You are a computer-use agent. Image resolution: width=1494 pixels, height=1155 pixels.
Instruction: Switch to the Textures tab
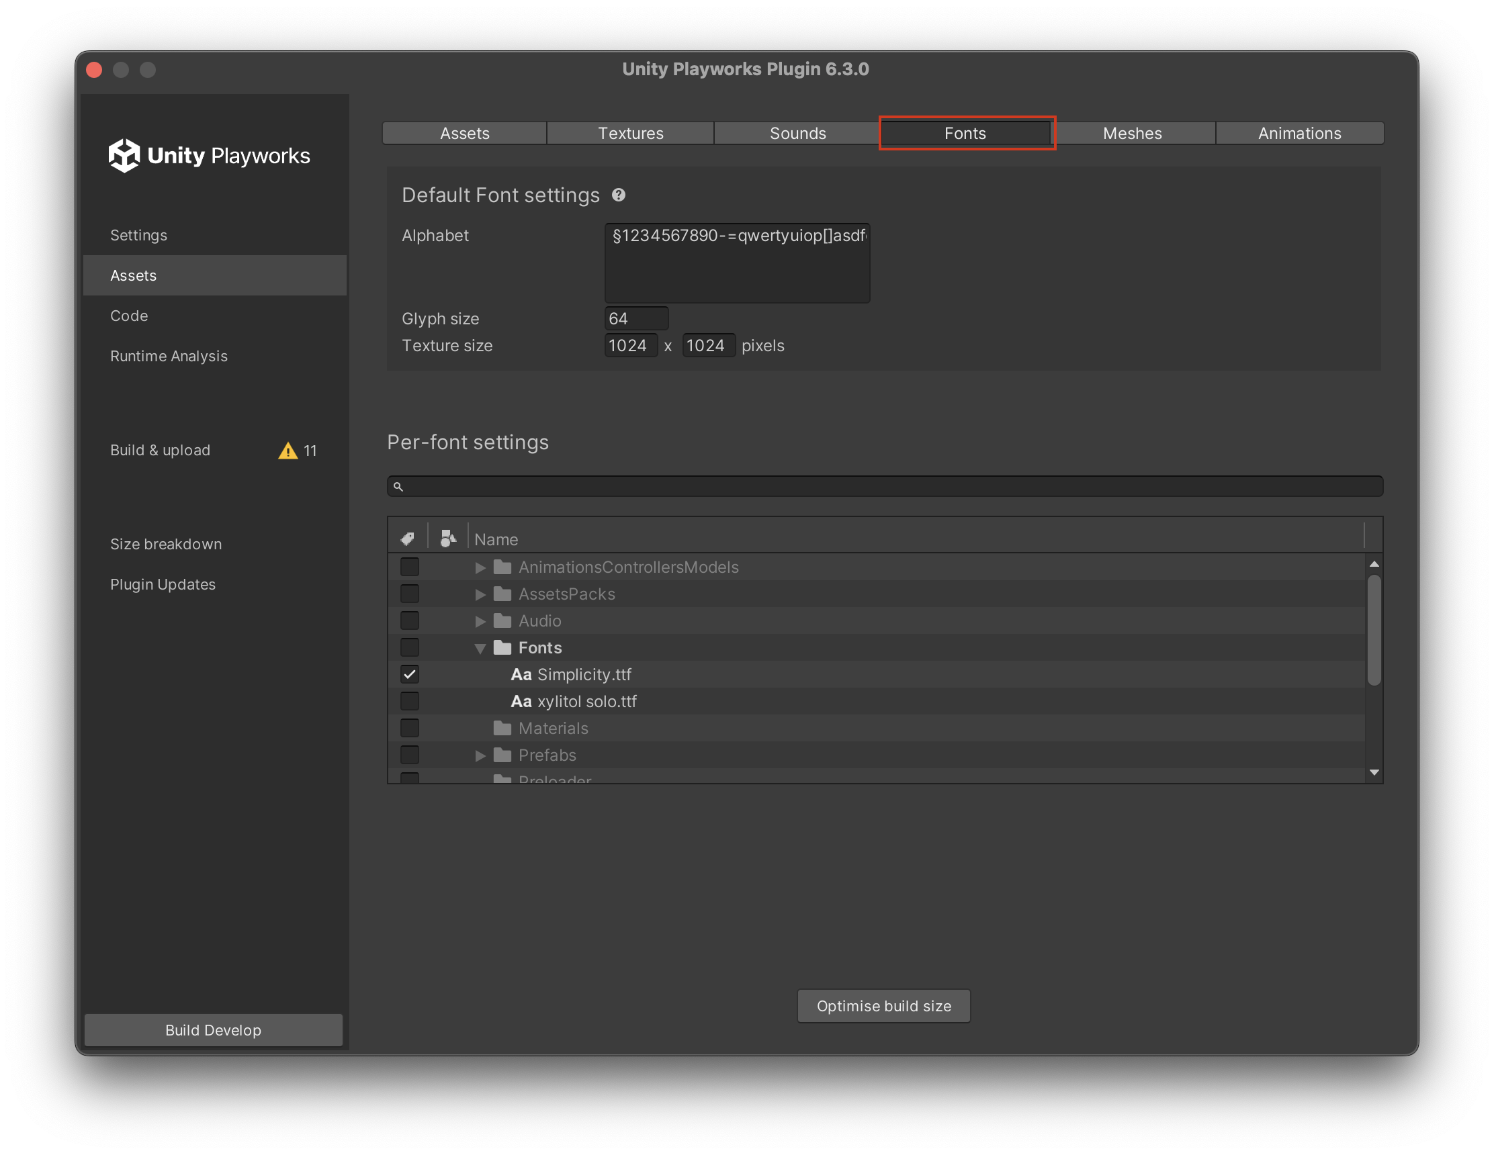[x=631, y=133]
